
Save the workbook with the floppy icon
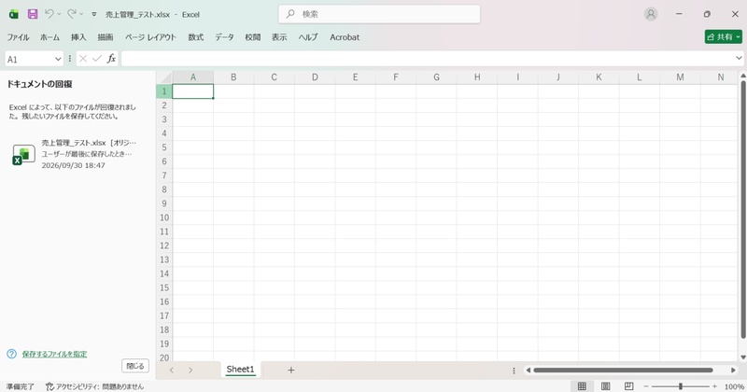point(33,14)
